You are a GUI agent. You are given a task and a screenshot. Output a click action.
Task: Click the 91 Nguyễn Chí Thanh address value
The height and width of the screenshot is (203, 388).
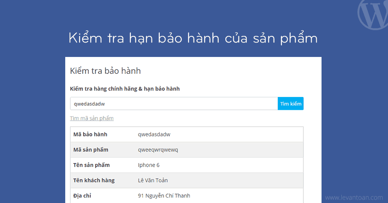(164, 196)
